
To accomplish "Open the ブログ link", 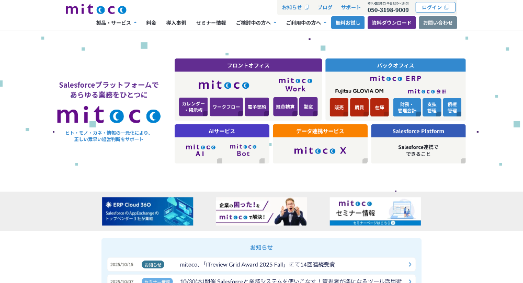I will [325, 7].
